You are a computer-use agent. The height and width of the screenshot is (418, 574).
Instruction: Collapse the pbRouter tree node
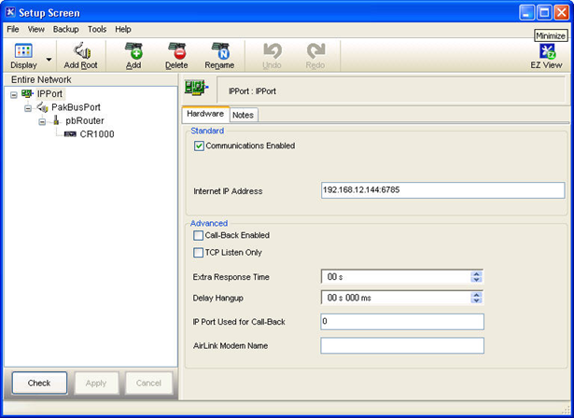42,121
